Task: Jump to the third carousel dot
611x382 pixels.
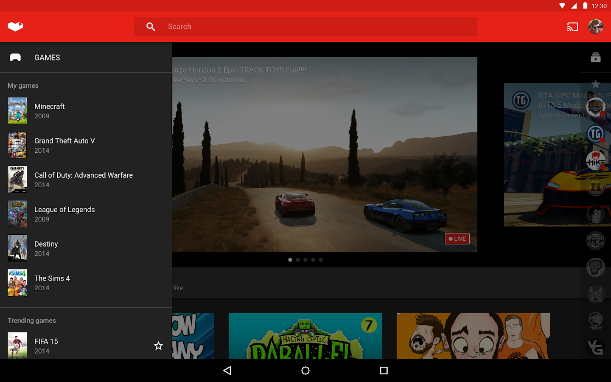Action: pos(305,260)
